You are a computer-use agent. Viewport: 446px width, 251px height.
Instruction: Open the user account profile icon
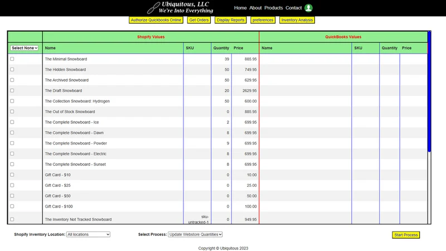pyautogui.click(x=308, y=8)
